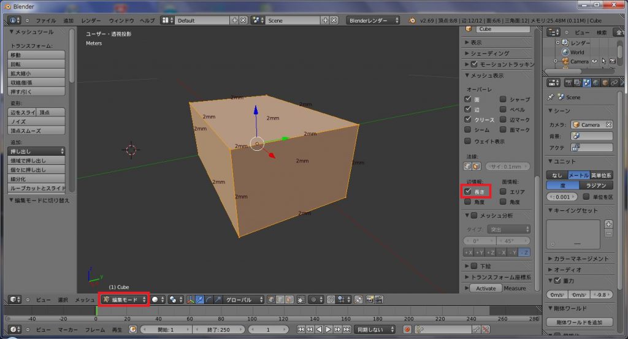Toggle the snap magnet icon

(331, 299)
